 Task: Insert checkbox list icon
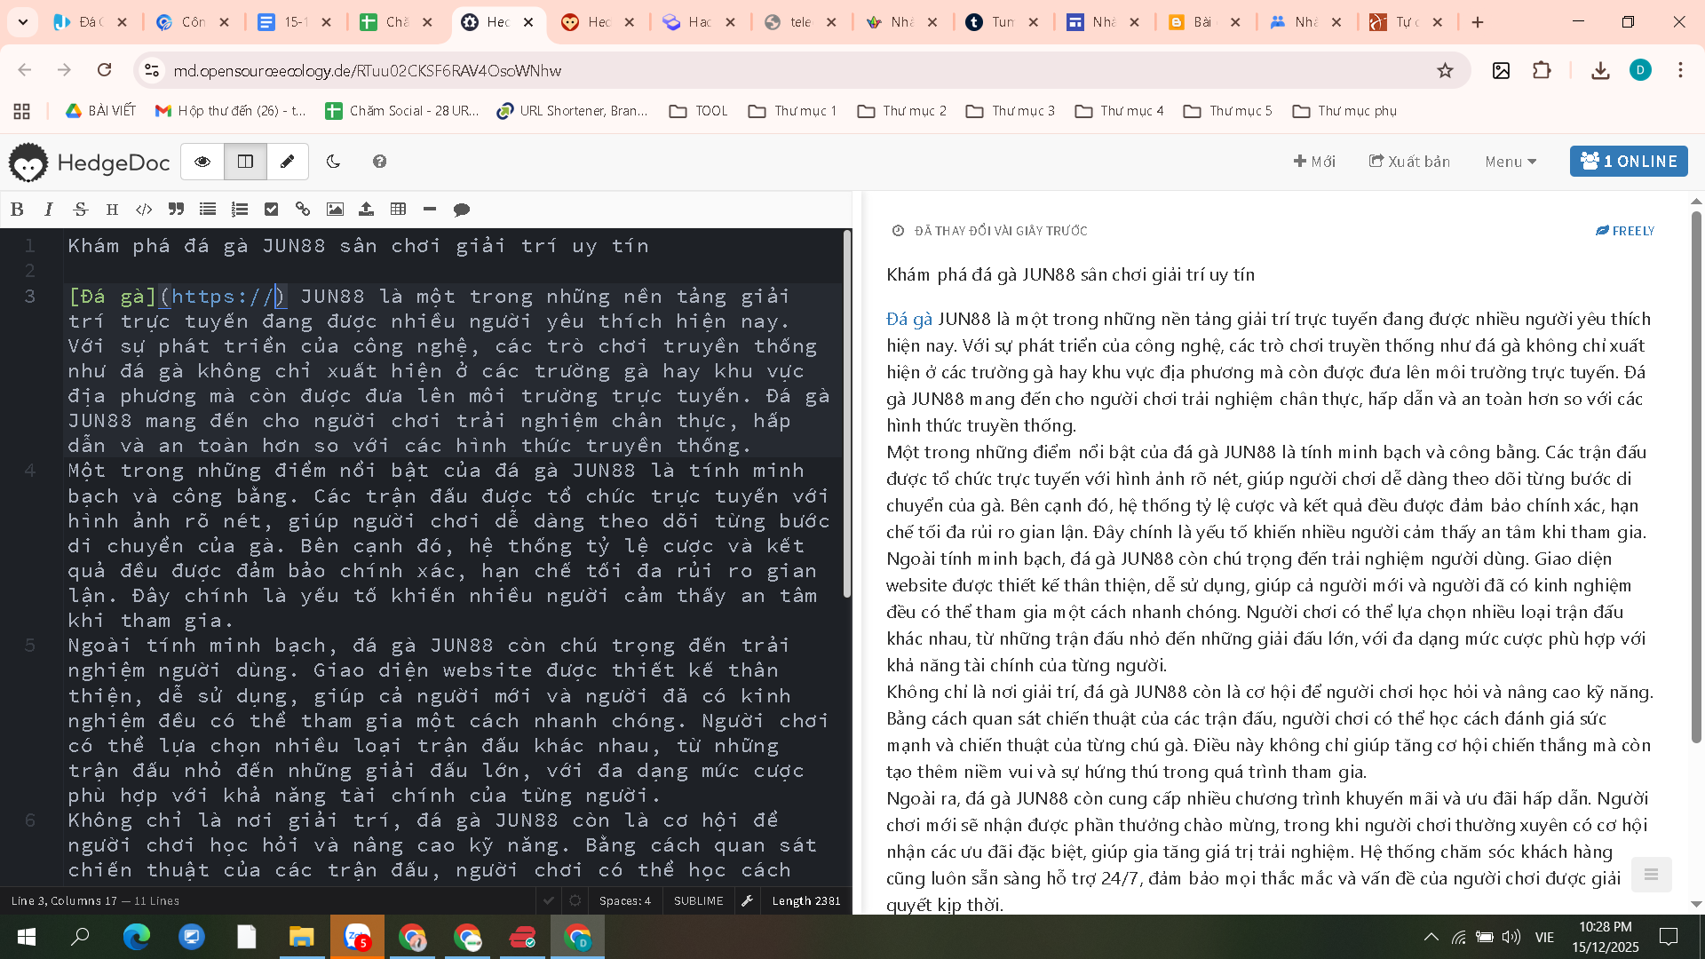272,210
